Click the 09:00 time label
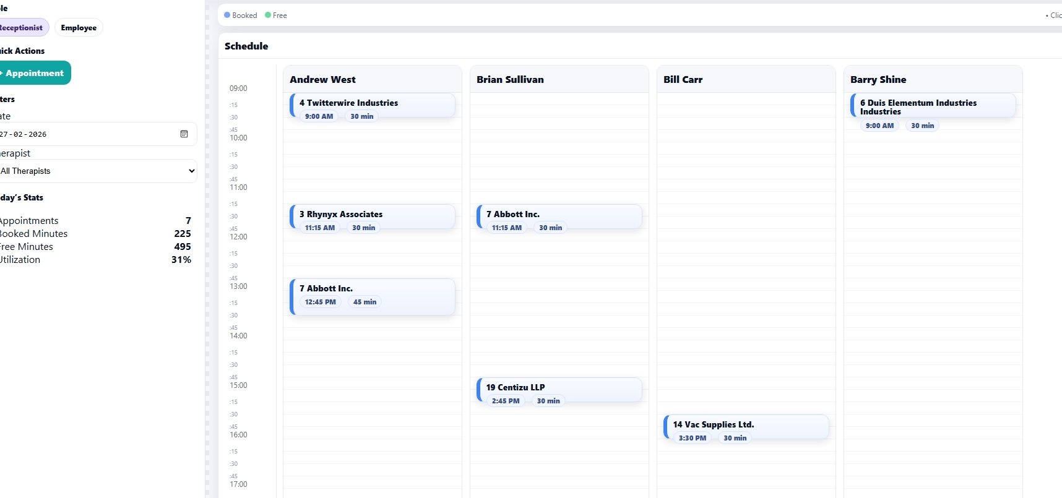Screen dimensions: 1062x498 coord(238,88)
